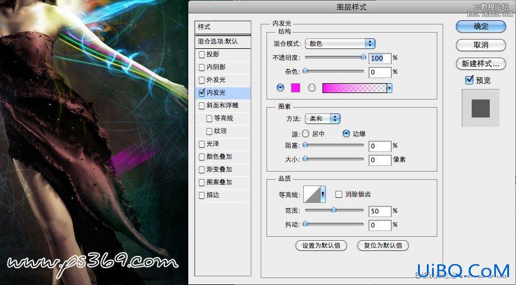Click the 范围 range field showing 50
The image size is (516, 285).
click(x=380, y=211)
